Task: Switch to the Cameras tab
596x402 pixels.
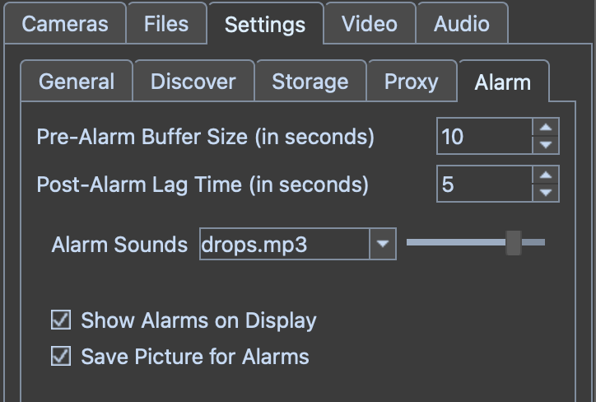Action: pyautogui.click(x=65, y=24)
